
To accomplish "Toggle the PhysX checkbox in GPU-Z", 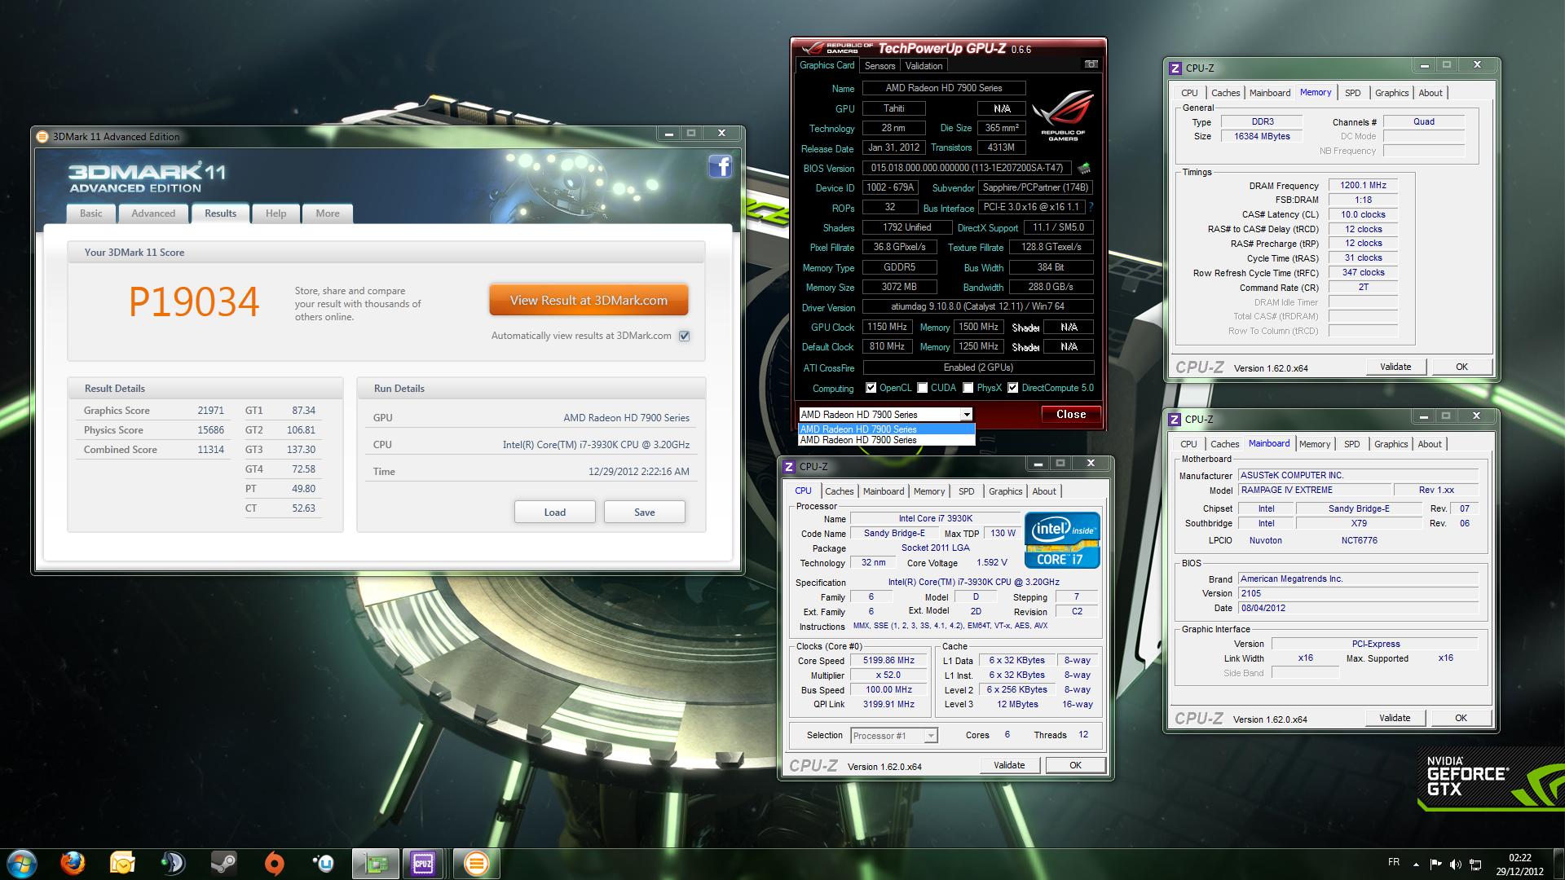I will (968, 388).
